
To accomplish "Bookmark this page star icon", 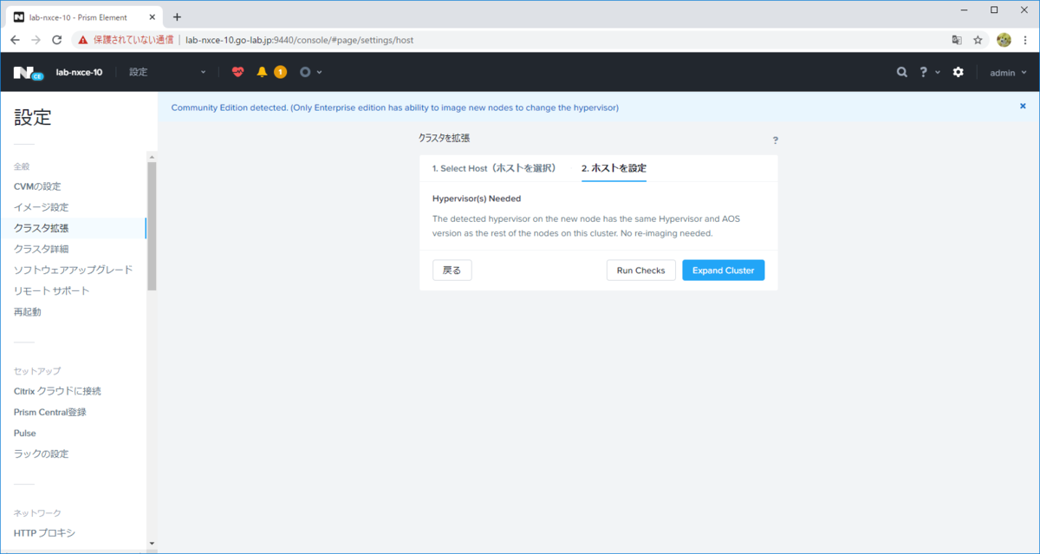I will point(978,40).
